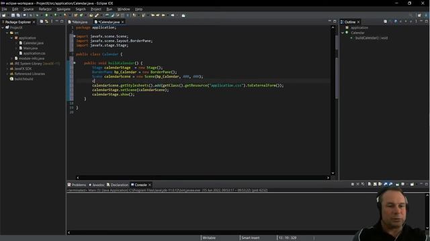Image resolution: width=430 pixels, height=241 pixels.
Task: Click the Open Perspective icon at top right
Action: coord(419,15)
